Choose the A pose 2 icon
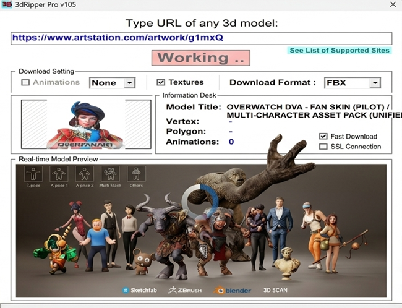Screen dimensions: 402x308 tap(84, 174)
